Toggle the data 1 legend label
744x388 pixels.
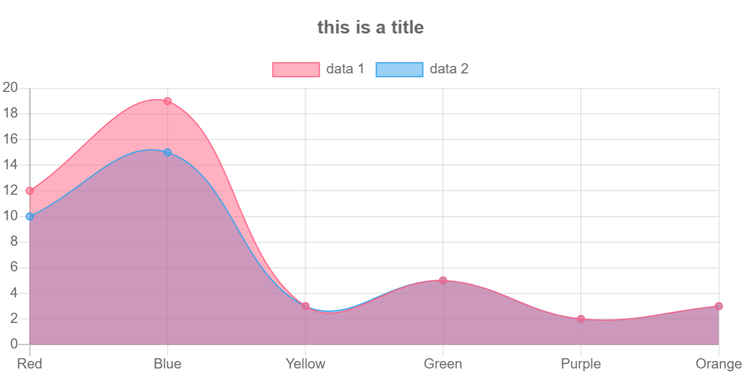[345, 69]
